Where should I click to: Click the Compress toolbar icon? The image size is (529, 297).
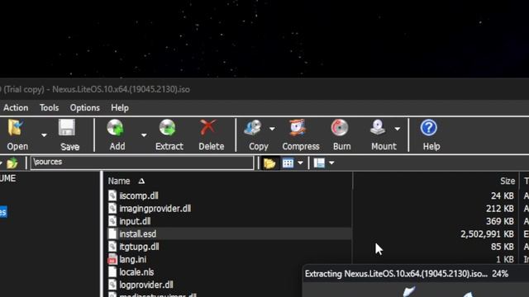298,128
